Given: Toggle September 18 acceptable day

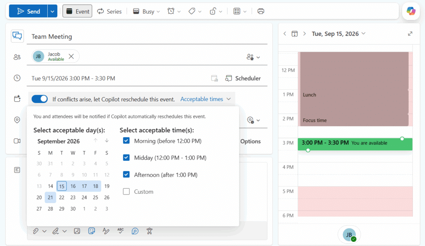Looking at the screenshot, I should [x=95, y=186].
